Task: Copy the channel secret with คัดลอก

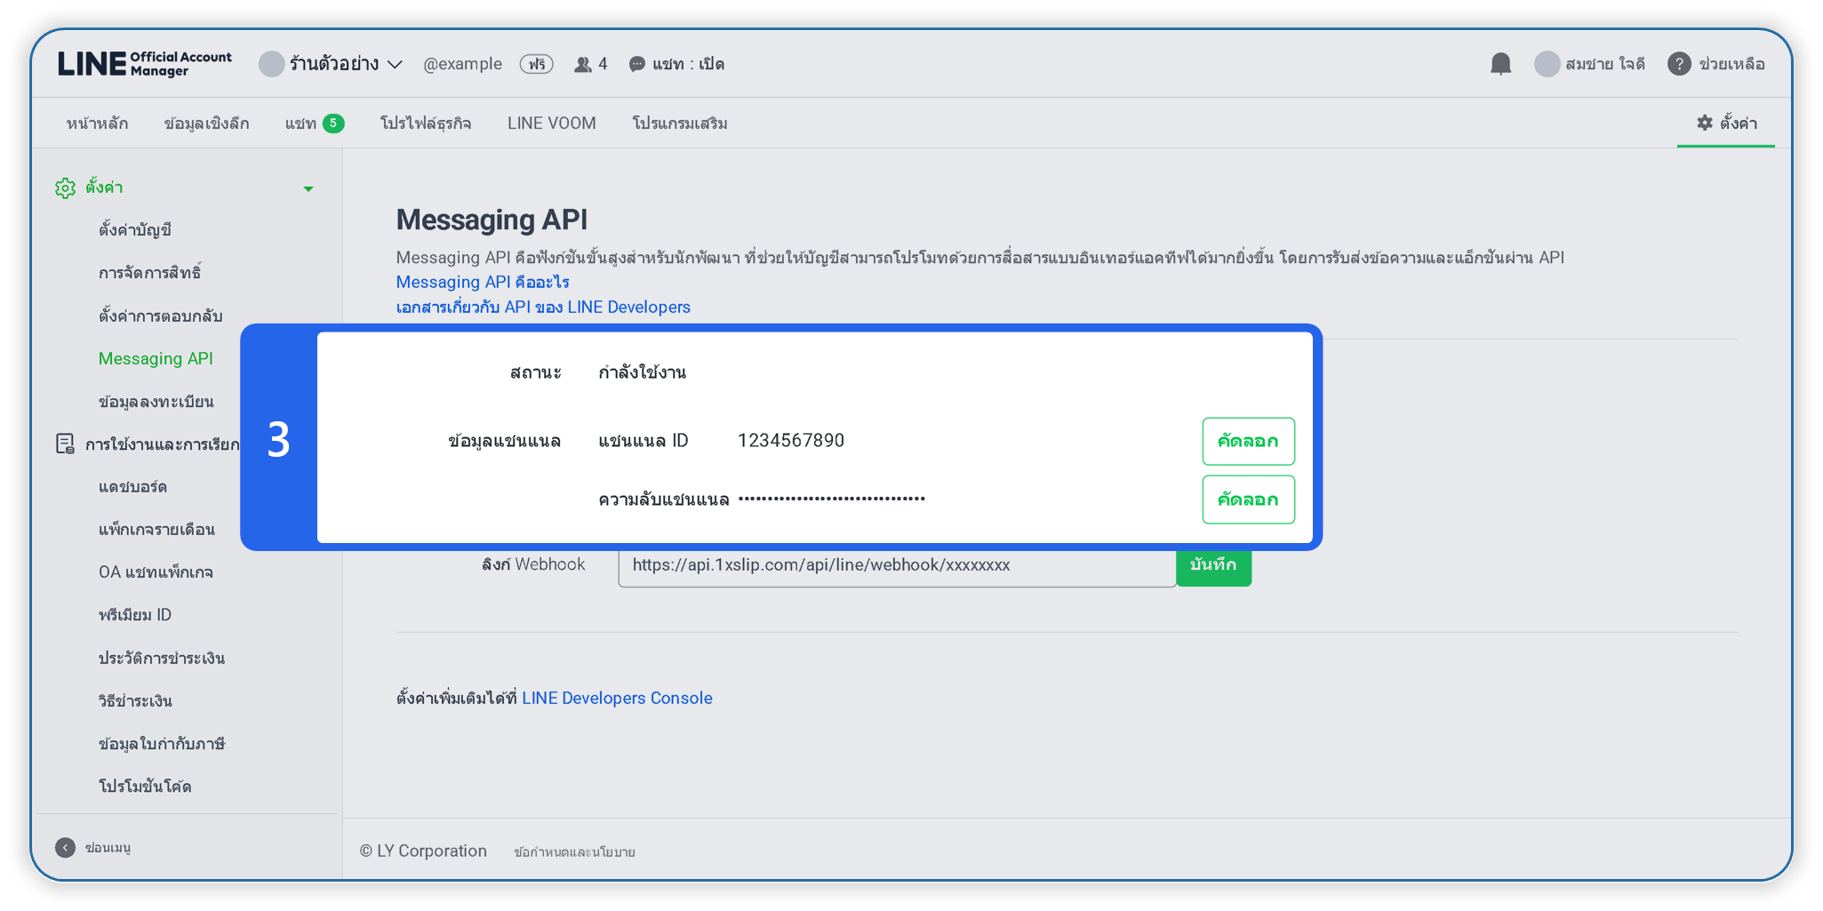Action: point(1248,499)
